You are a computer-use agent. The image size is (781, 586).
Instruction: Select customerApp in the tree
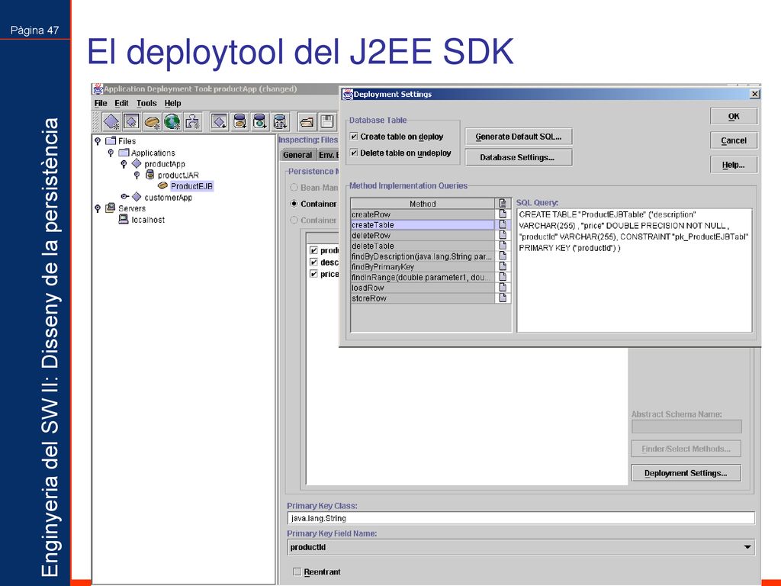168,198
